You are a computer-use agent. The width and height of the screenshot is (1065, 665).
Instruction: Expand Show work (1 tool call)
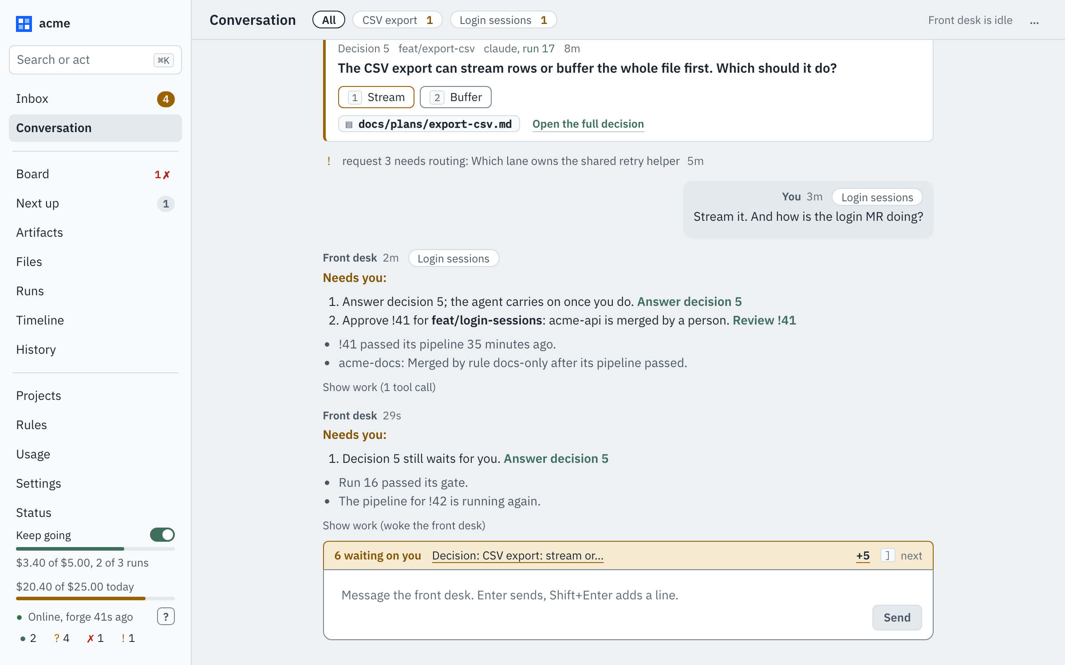click(x=379, y=387)
